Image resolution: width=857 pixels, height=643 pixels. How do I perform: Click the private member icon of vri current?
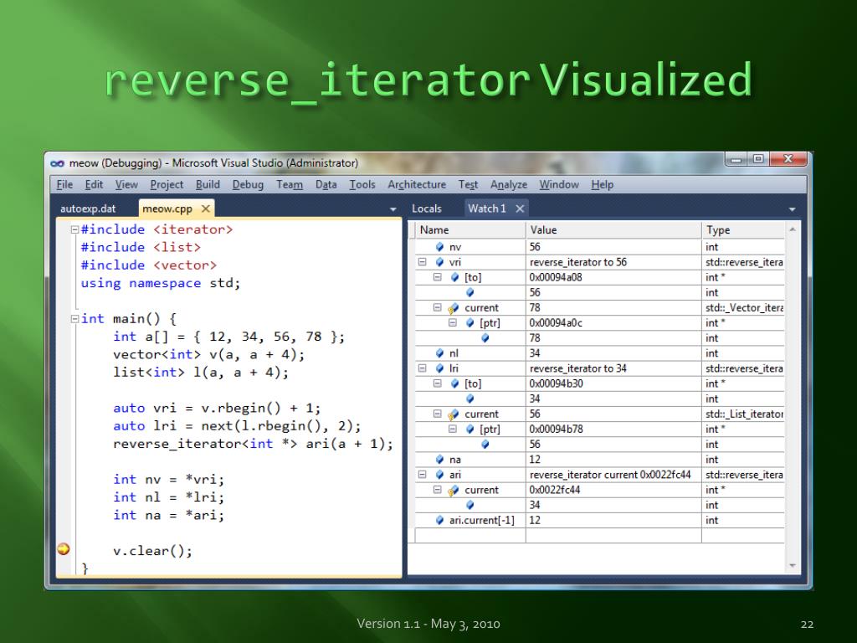[x=454, y=308]
